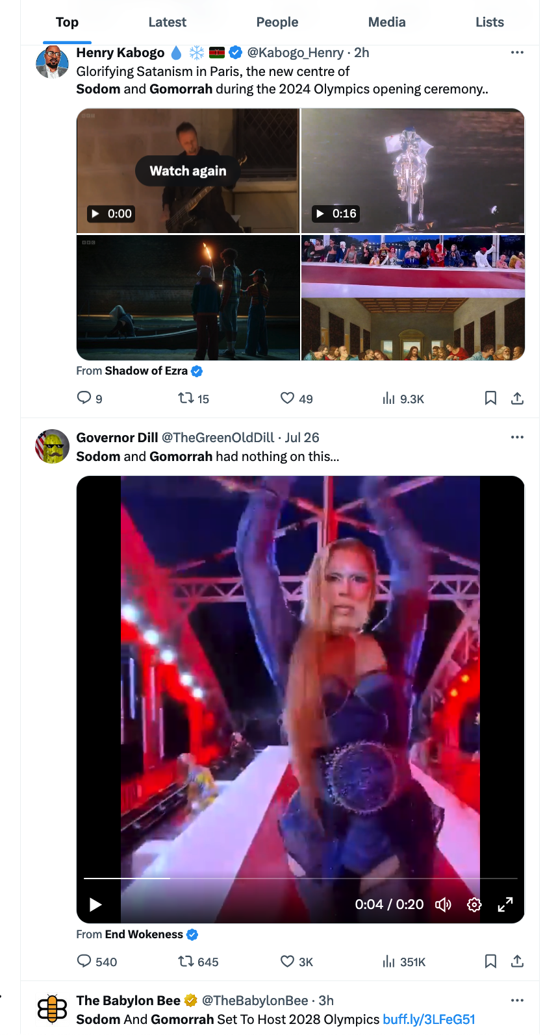556x1035 pixels.
Task: Open more options for Henry Kabogo's post
Action: point(517,53)
